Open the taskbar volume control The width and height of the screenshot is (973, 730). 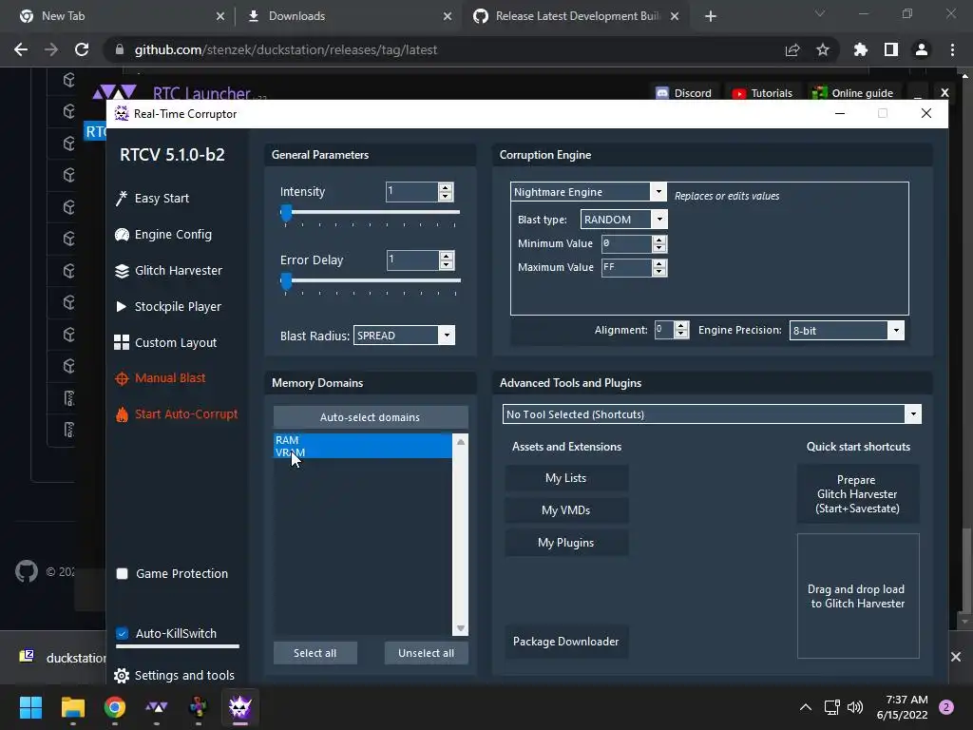tap(855, 707)
